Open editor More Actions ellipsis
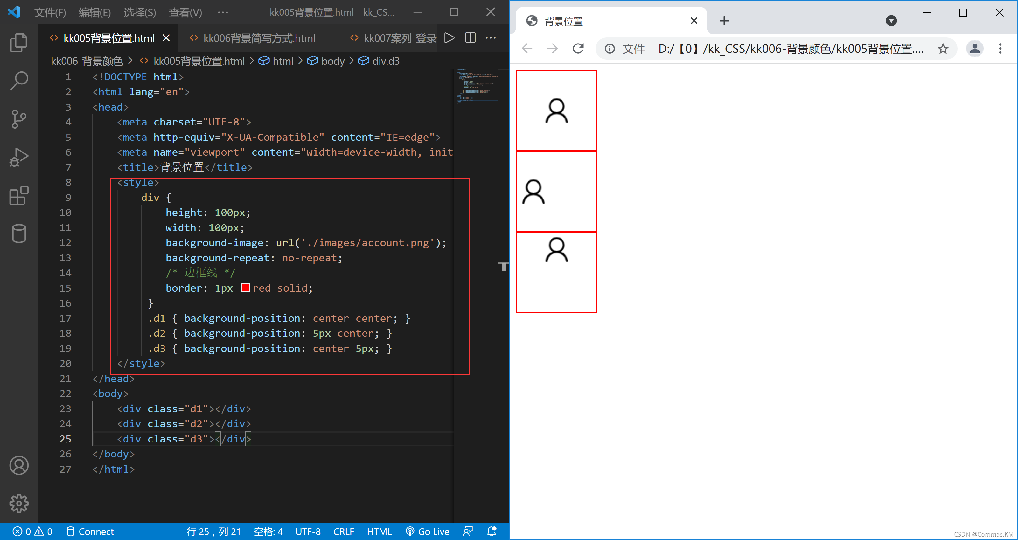 pos(491,38)
